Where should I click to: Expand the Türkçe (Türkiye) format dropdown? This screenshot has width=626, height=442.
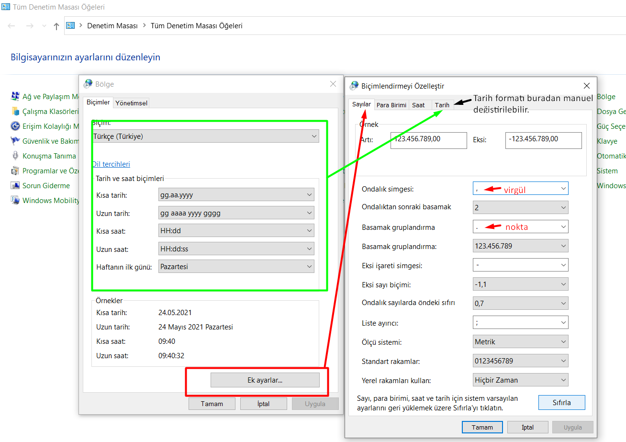coord(205,136)
